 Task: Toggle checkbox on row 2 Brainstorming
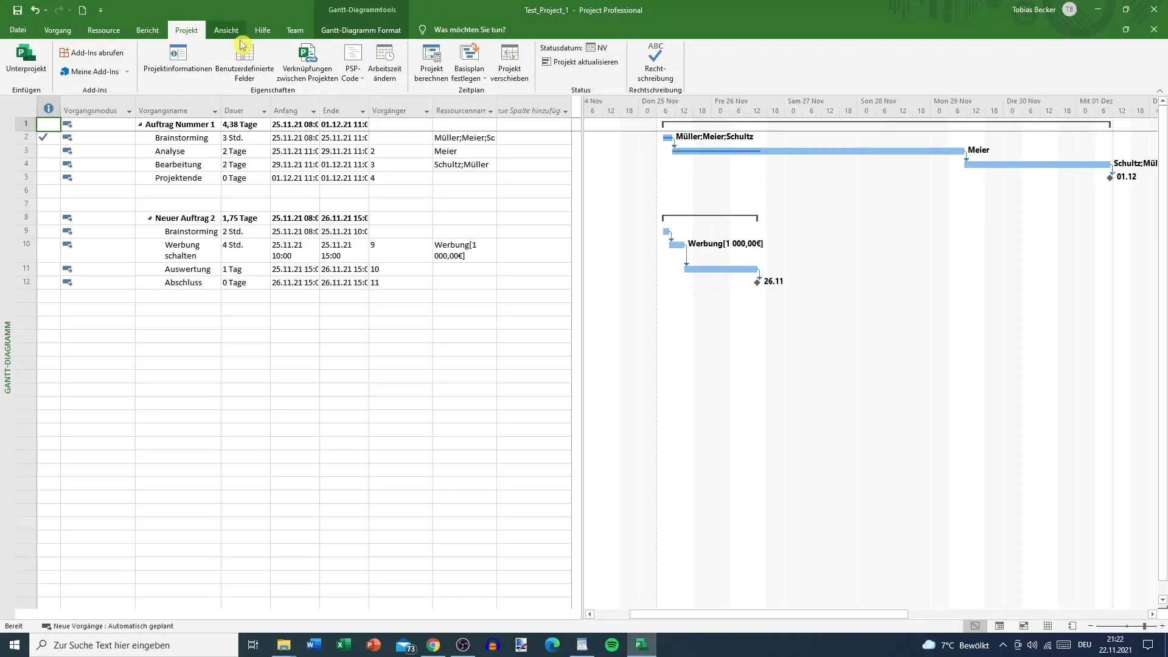42,137
